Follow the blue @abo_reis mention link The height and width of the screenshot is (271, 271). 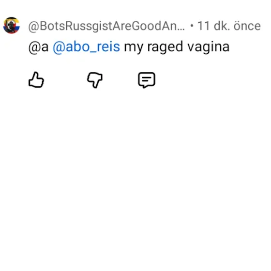(86, 47)
